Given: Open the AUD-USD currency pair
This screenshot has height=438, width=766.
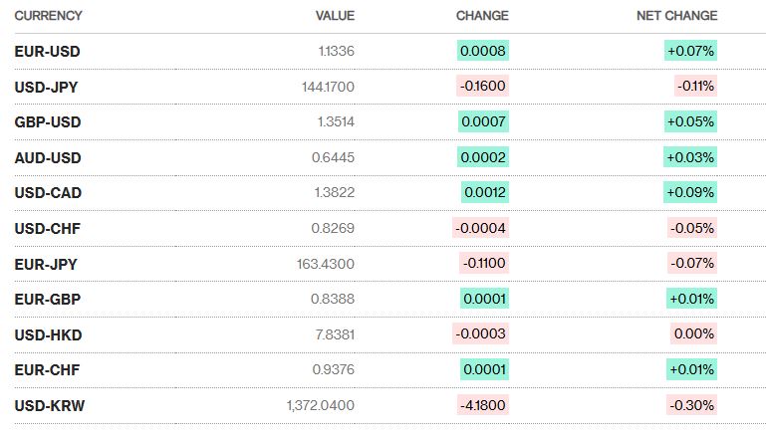Looking at the screenshot, I should pos(47,157).
